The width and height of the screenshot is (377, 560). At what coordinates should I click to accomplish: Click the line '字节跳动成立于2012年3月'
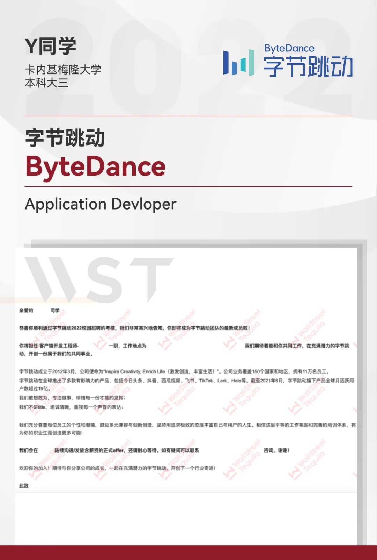(x=174, y=371)
